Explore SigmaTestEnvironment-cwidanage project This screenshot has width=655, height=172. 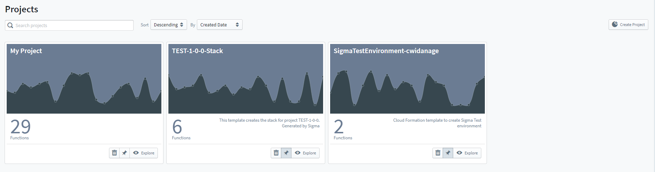point(467,153)
